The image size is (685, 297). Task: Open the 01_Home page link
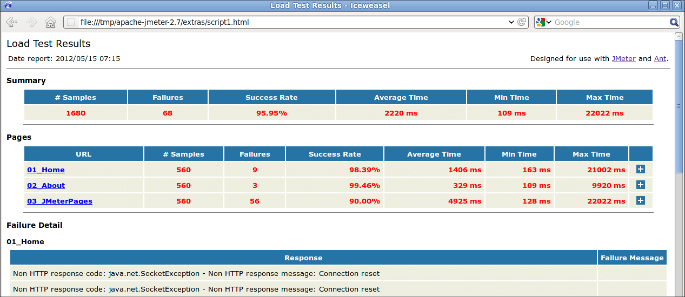(46, 170)
